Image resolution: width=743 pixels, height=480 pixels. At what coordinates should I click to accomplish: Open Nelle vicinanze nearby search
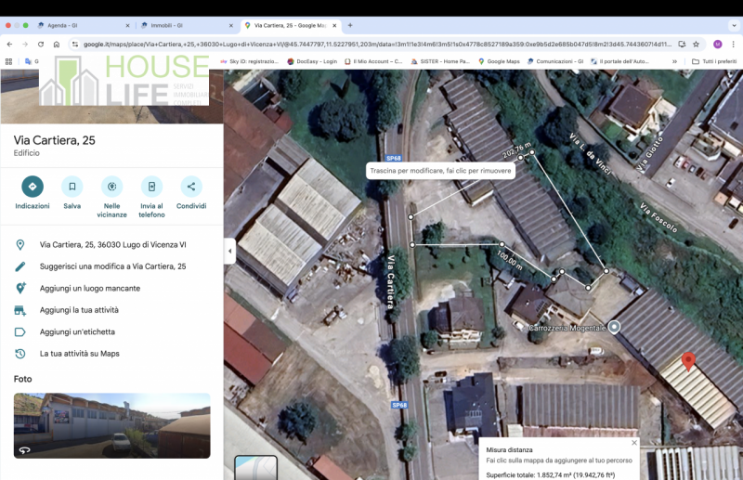coord(112,186)
